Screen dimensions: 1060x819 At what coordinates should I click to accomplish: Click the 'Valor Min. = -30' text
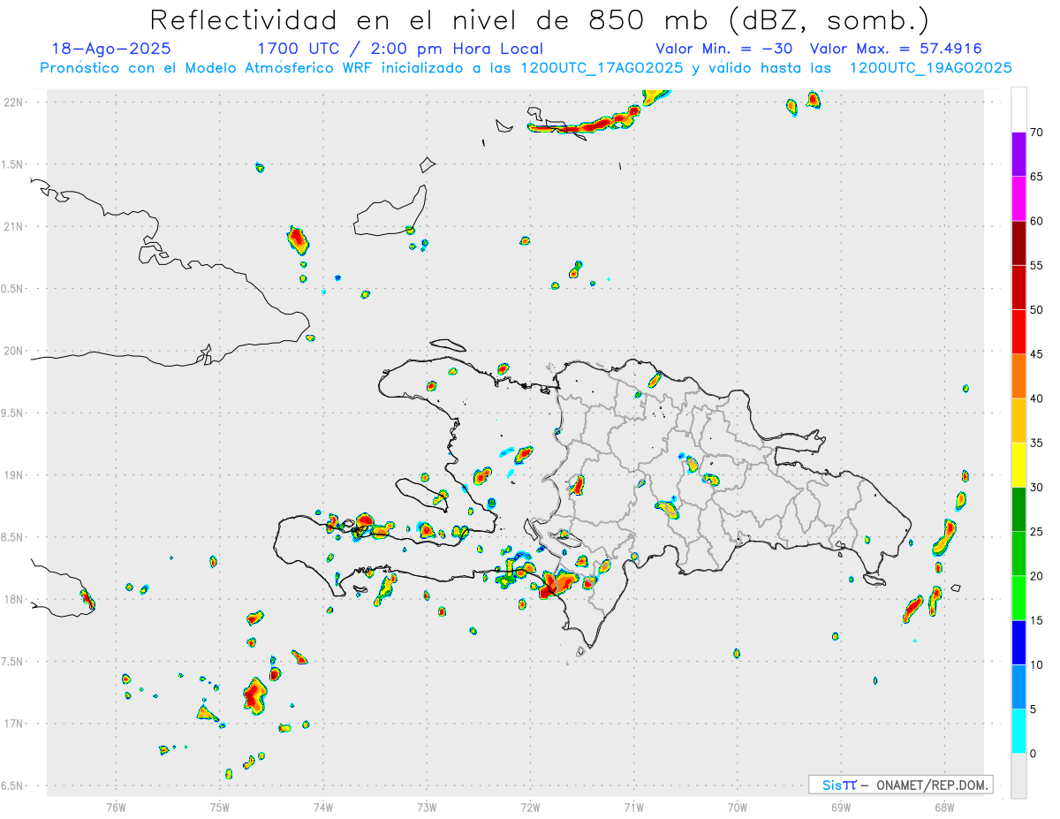(723, 49)
